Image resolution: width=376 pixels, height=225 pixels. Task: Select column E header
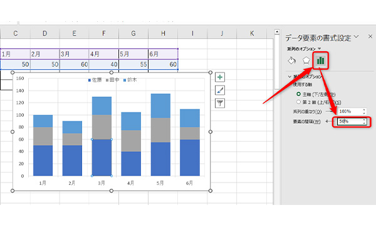[x=75, y=34]
